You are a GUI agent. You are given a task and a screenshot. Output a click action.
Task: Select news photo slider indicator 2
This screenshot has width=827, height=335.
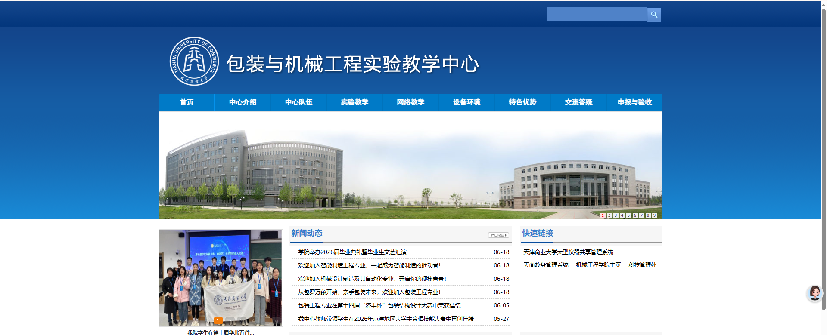(x=230, y=321)
